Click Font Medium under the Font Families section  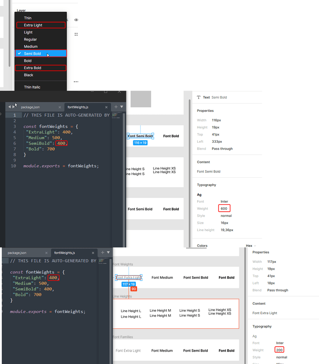point(162,351)
